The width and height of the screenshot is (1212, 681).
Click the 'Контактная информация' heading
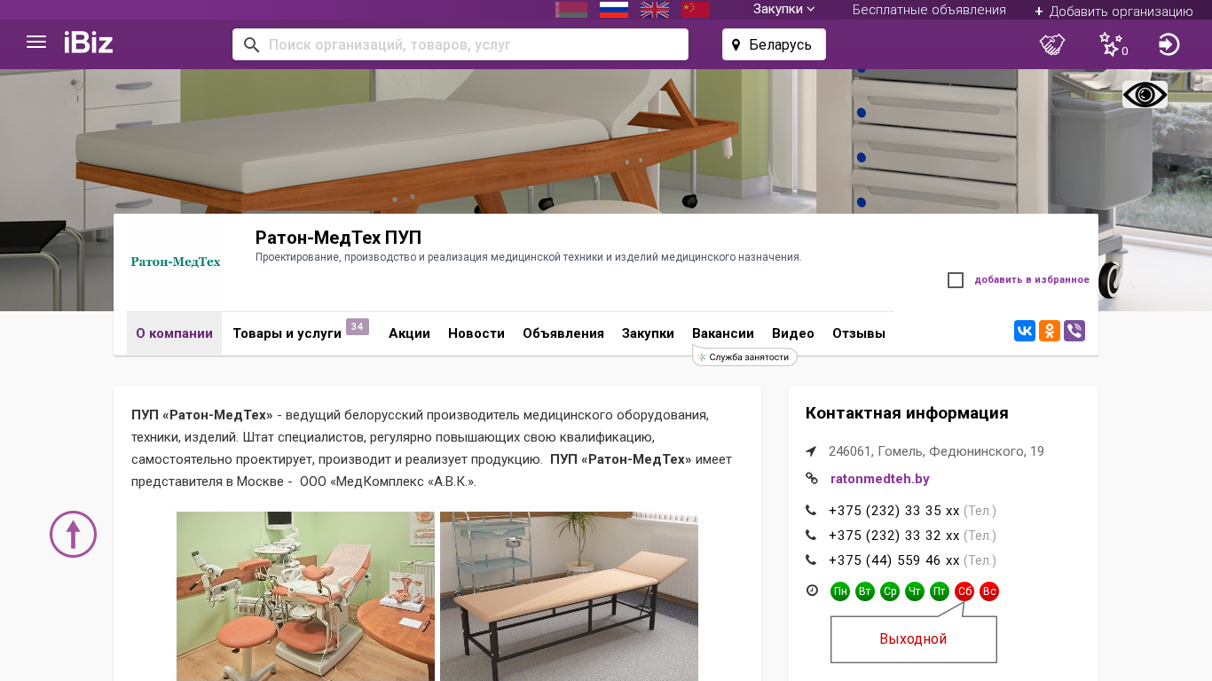[907, 413]
